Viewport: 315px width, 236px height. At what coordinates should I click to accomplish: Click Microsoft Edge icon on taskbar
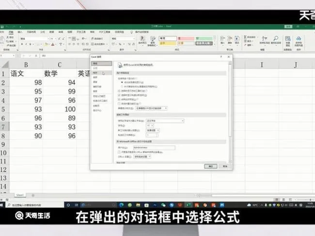coord(121,205)
